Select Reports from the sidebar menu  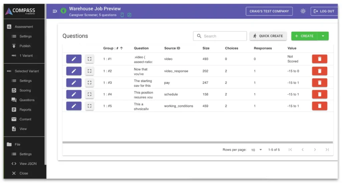[x=25, y=109]
